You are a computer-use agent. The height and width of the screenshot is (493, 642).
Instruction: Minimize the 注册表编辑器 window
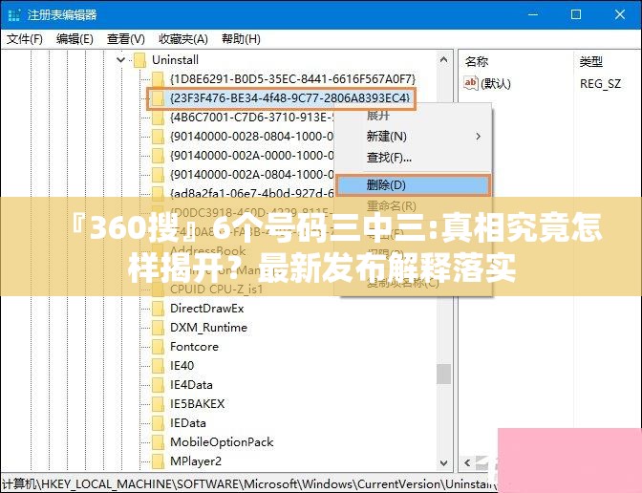tap(533, 14)
